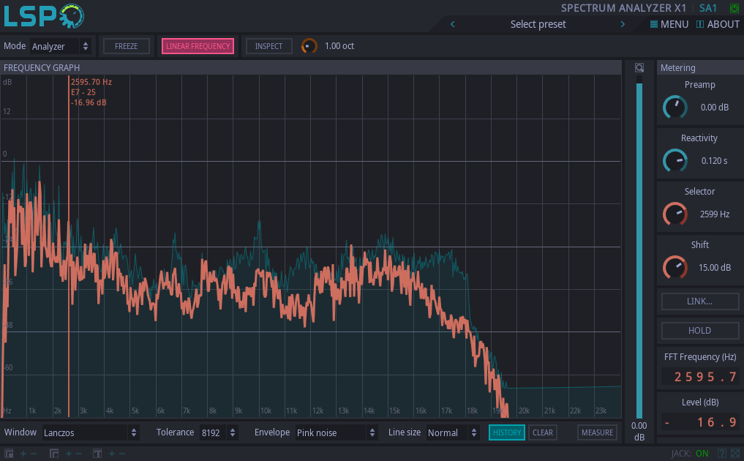Open the Mode dropdown showing Analyzer
The width and height of the screenshot is (744, 461).
[x=61, y=46]
